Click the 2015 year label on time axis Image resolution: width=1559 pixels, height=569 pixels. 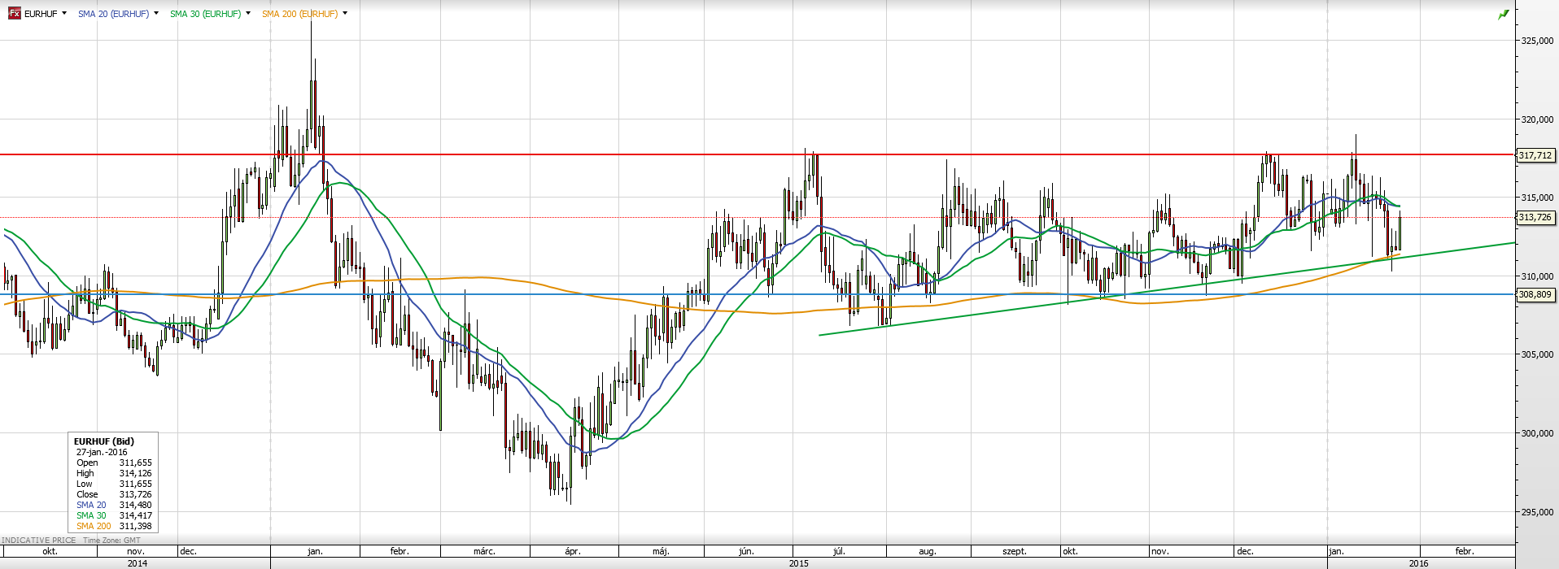click(799, 563)
